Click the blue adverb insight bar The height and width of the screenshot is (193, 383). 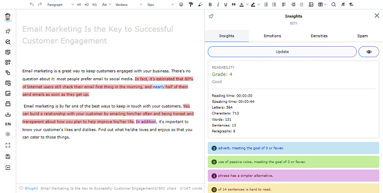click(293, 148)
